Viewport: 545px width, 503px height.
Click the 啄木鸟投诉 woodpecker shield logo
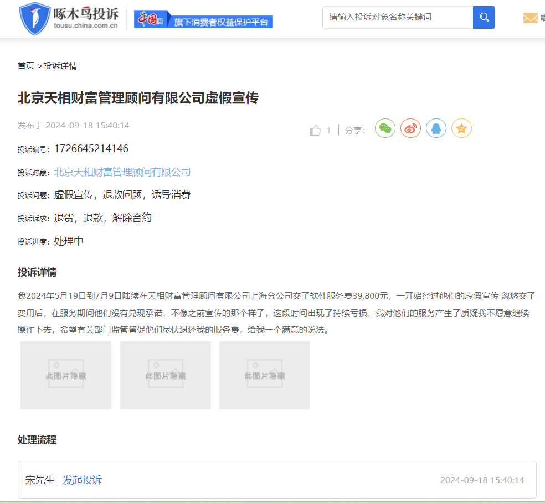(x=35, y=18)
